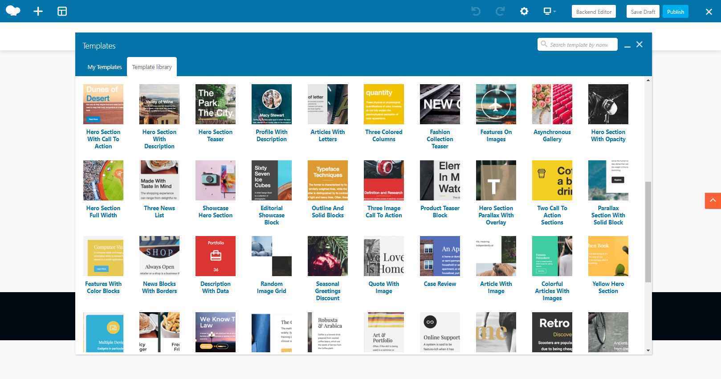Select Hero Section Full Width thumbnail
Screen dimensions: 721x379
click(103, 180)
